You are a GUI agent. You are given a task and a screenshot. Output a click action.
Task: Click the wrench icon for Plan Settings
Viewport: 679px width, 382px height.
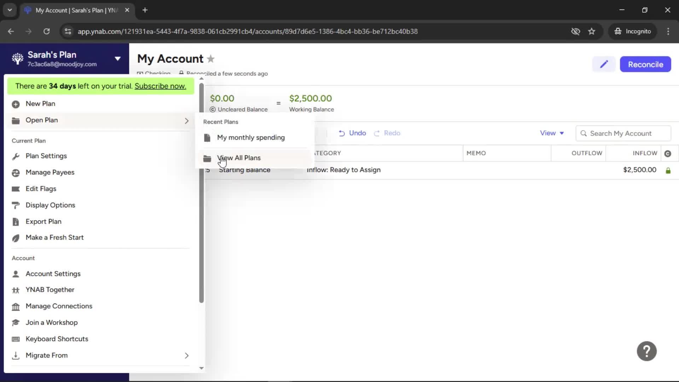16,156
